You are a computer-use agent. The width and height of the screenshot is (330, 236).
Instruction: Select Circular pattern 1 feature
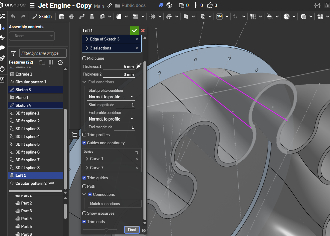pyautogui.click(x=35, y=82)
